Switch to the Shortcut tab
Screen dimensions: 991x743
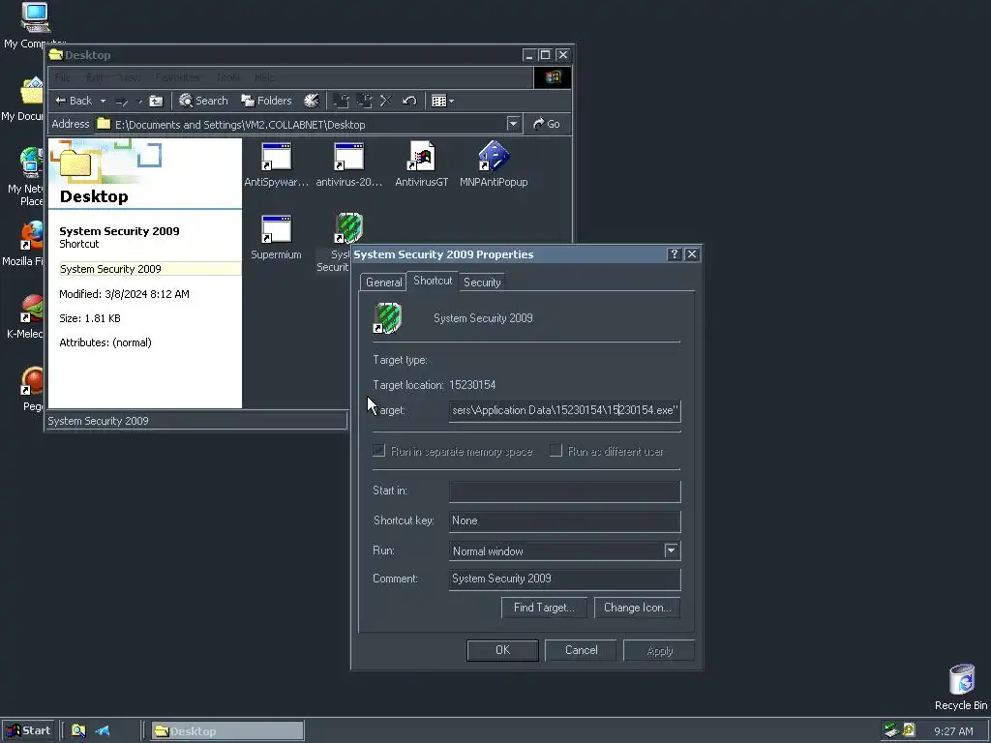click(433, 281)
